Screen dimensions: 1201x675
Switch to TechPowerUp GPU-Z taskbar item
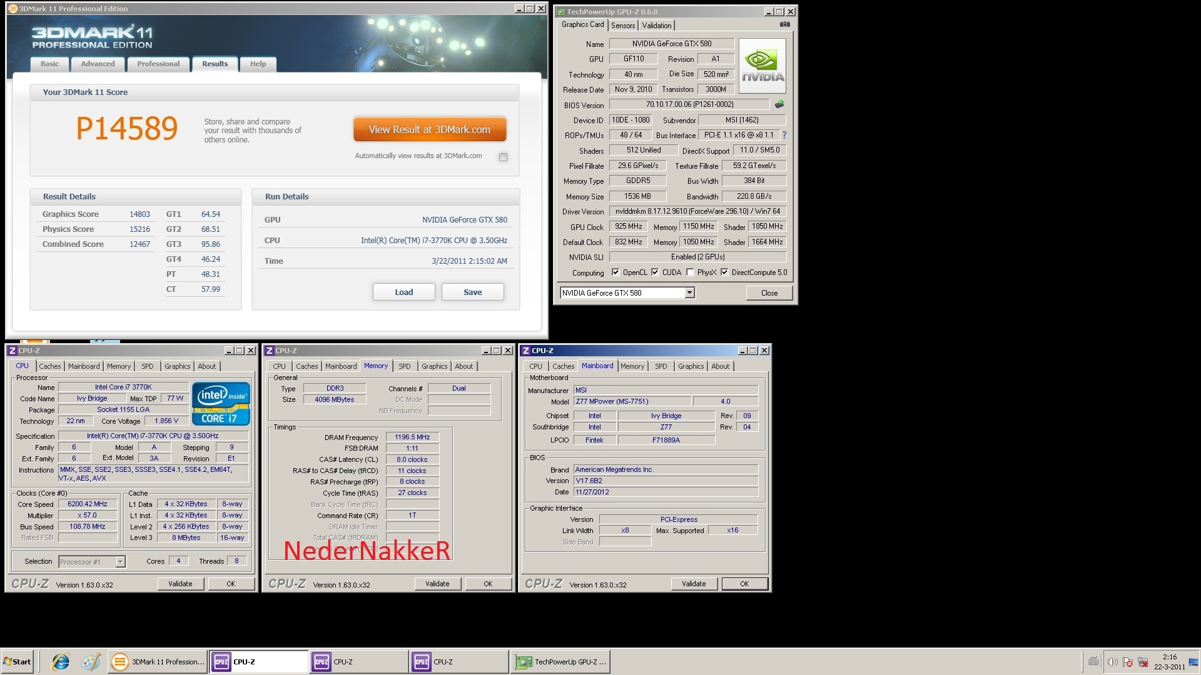[x=561, y=661]
